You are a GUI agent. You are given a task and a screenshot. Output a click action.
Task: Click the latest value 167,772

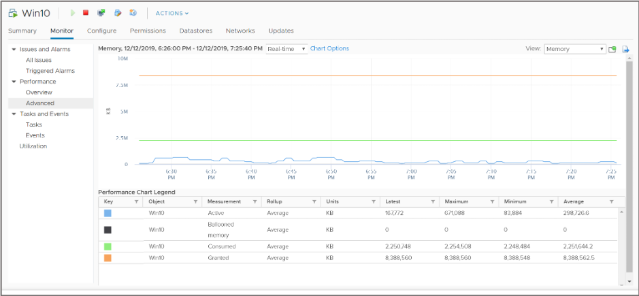coord(395,213)
